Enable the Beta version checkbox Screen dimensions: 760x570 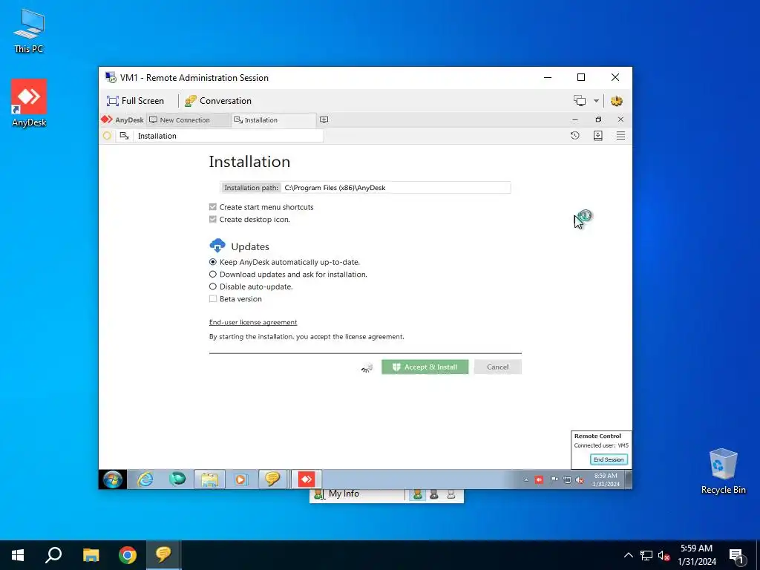213,298
